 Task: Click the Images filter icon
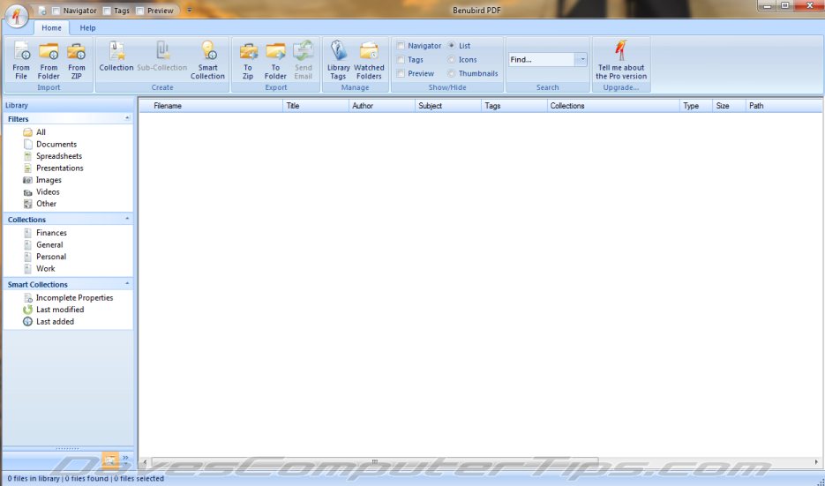(28, 180)
